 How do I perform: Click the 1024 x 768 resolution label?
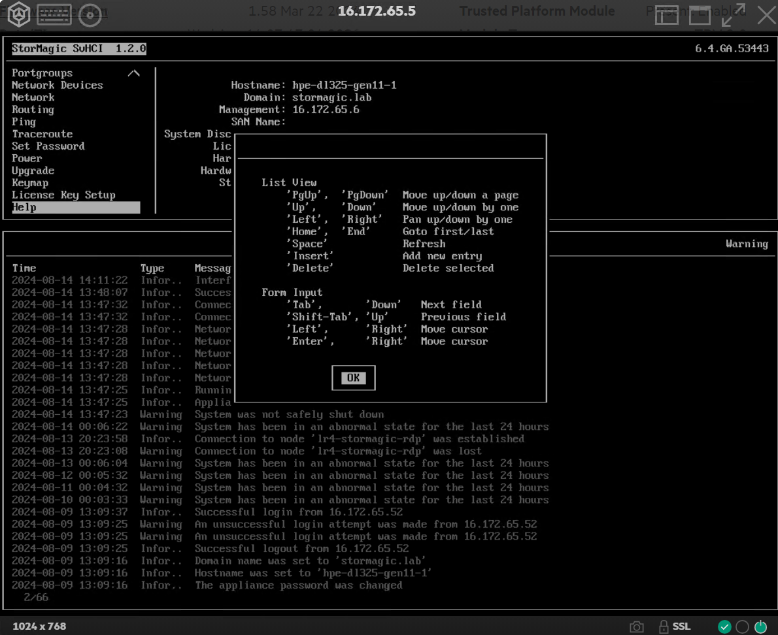point(39,627)
